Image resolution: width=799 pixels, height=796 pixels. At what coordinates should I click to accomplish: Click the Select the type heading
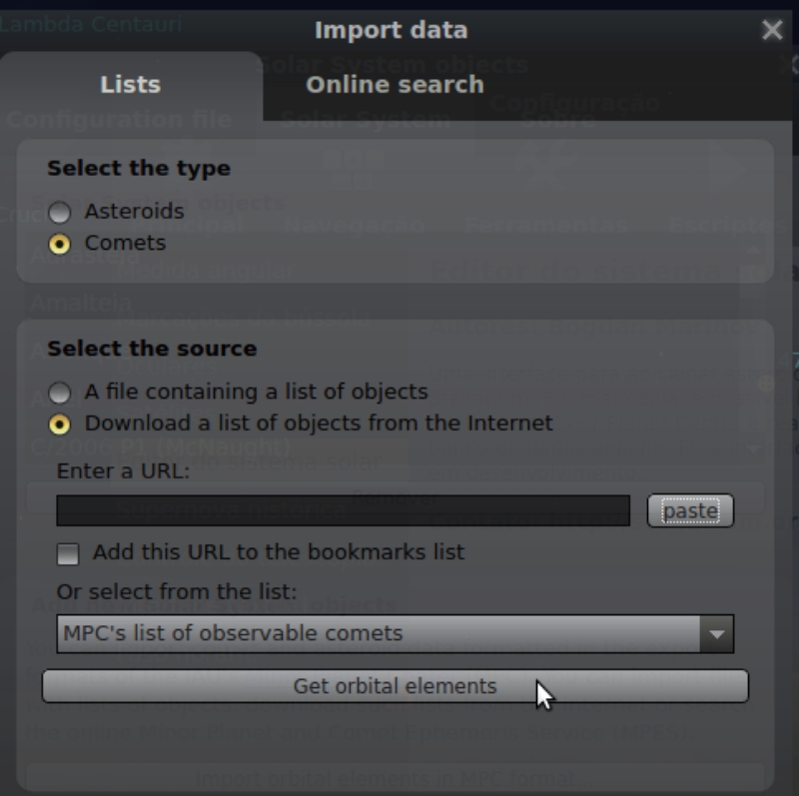click(x=139, y=169)
